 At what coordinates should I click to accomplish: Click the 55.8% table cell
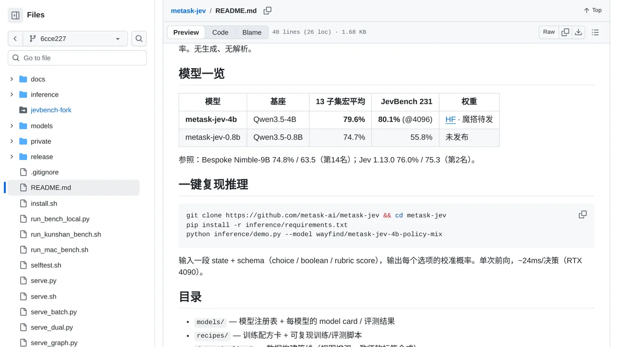(x=405, y=137)
